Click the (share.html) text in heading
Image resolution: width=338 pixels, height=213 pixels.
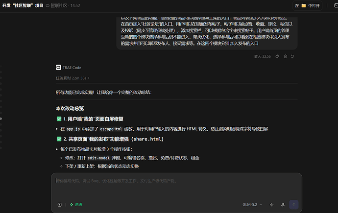click(147, 139)
